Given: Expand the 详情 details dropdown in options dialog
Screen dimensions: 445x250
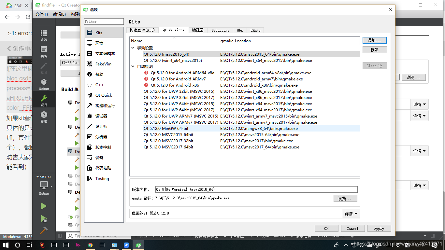Looking at the screenshot, I should (x=351, y=214).
